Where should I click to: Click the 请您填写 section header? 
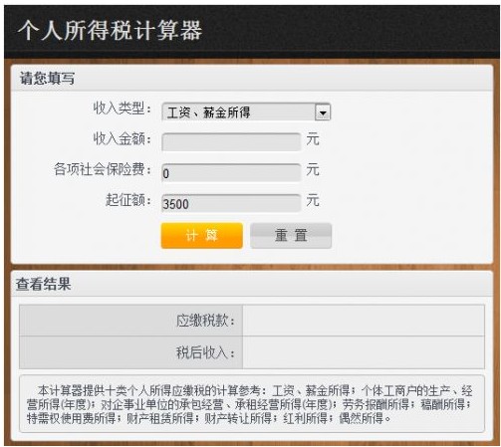tap(48, 79)
